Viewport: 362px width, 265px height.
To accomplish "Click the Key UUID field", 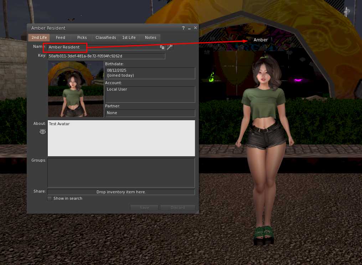I will [107, 56].
